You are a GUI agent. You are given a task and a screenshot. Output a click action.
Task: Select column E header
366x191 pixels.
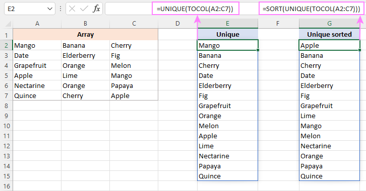click(227, 24)
